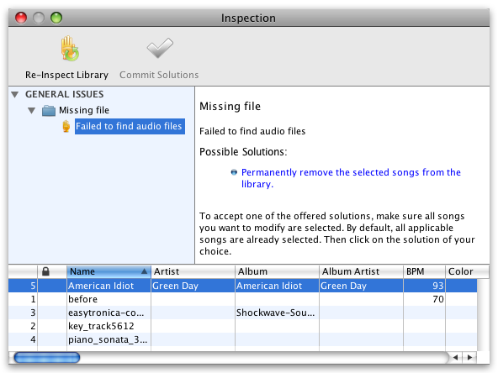498x373 pixels.
Task: Click the horizontal scrollbar thumb
Action: [x=47, y=358]
